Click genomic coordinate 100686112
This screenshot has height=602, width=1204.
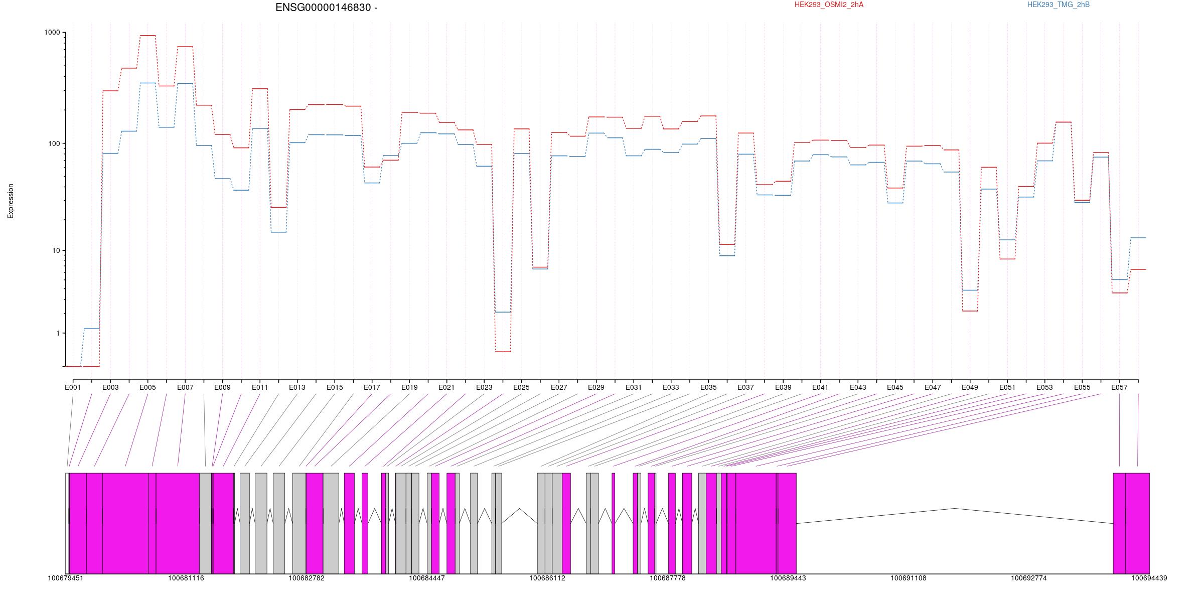pyautogui.click(x=547, y=578)
